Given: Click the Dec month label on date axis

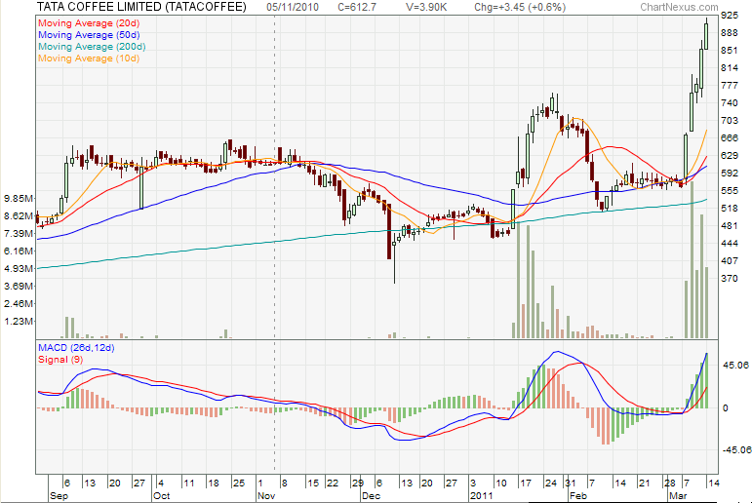Looking at the screenshot, I should point(372,496).
